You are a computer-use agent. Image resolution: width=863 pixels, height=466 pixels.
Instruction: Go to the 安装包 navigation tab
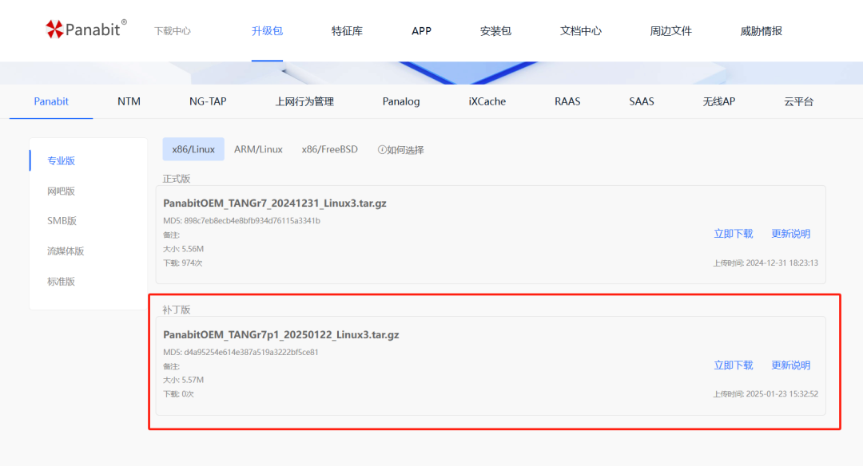(x=495, y=31)
